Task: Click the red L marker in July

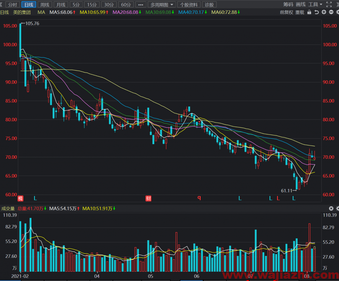Action: (278, 198)
